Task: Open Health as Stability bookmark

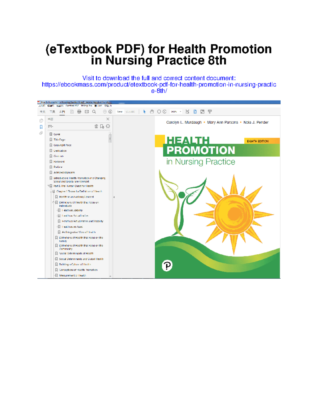Action: pos(72,210)
